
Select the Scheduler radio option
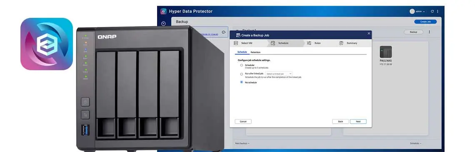pyautogui.click(x=241, y=65)
